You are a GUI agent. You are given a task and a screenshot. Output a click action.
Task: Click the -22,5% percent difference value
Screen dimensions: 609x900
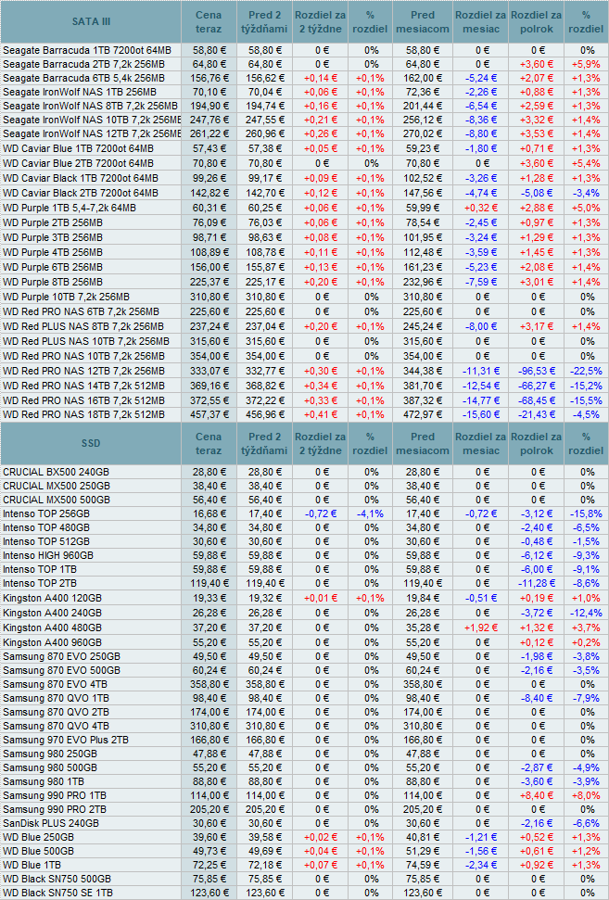point(586,372)
